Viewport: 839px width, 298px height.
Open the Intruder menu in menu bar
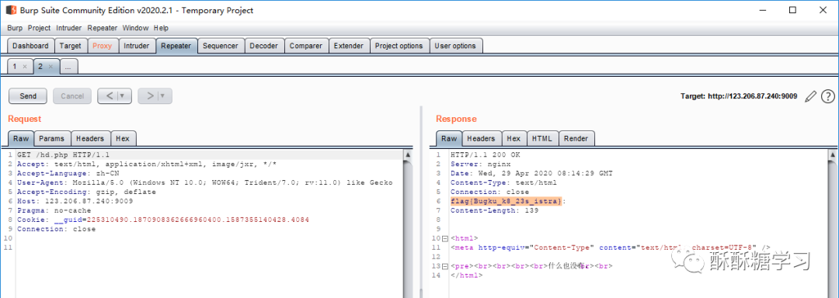click(69, 28)
